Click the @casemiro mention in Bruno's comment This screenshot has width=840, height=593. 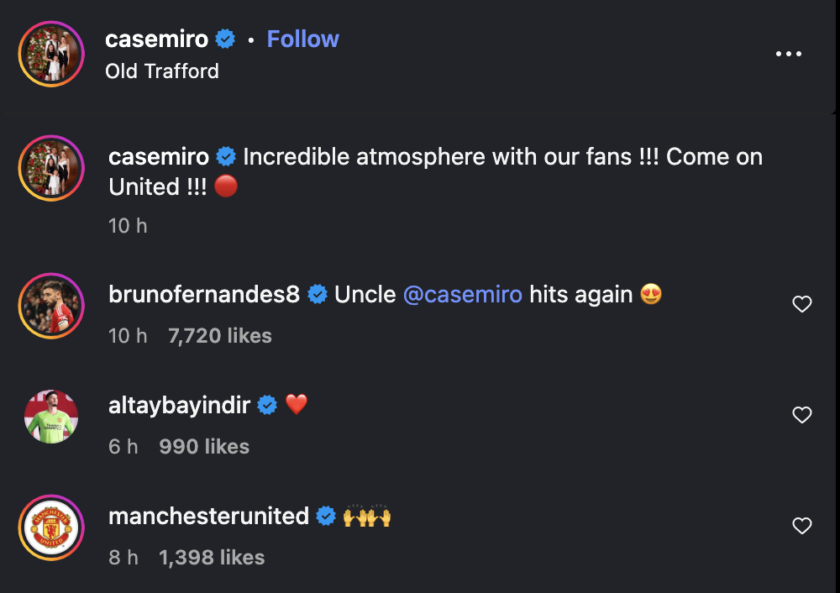463,294
